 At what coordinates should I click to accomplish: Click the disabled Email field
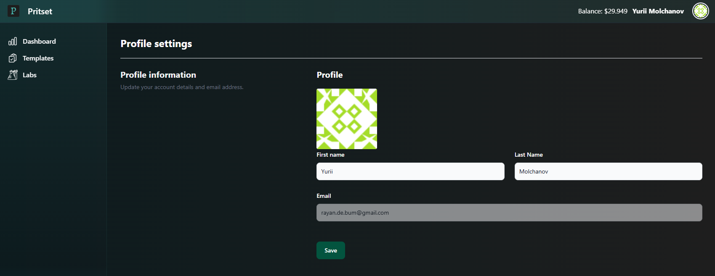tap(509, 213)
